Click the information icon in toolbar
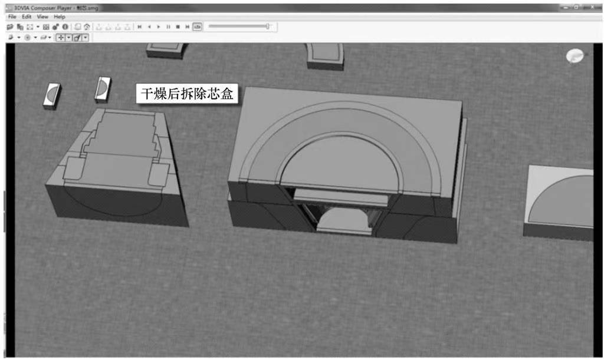The image size is (604, 360). coord(65,27)
